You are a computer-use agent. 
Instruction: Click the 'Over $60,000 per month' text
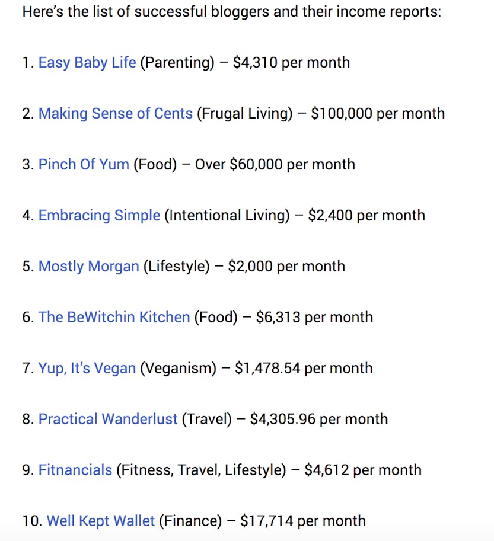click(275, 165)
